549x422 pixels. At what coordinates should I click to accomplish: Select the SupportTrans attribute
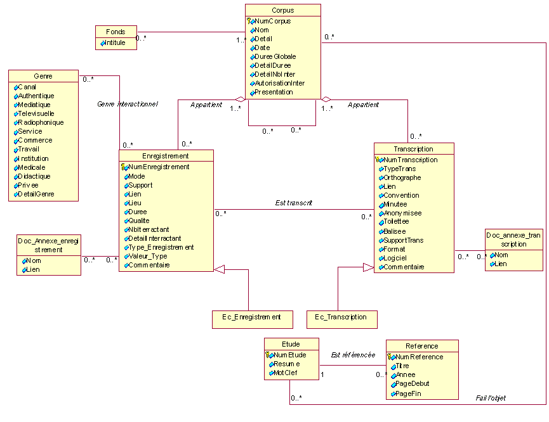tap(401, 241)
